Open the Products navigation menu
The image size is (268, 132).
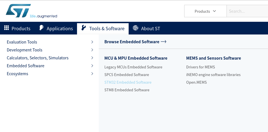(17, 28)
